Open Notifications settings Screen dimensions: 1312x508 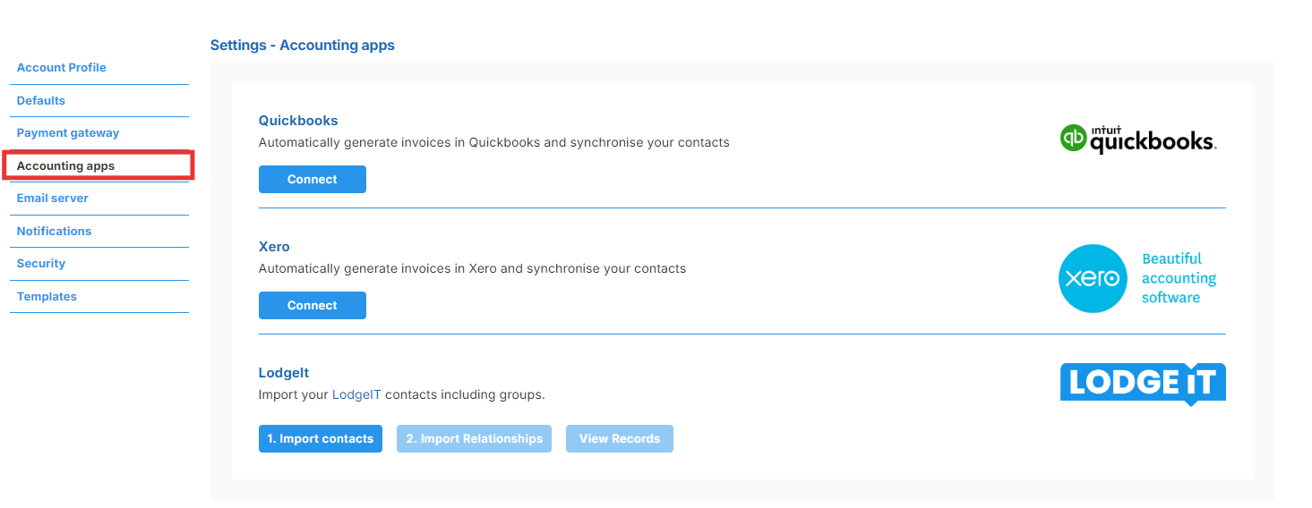pos(54,231)
